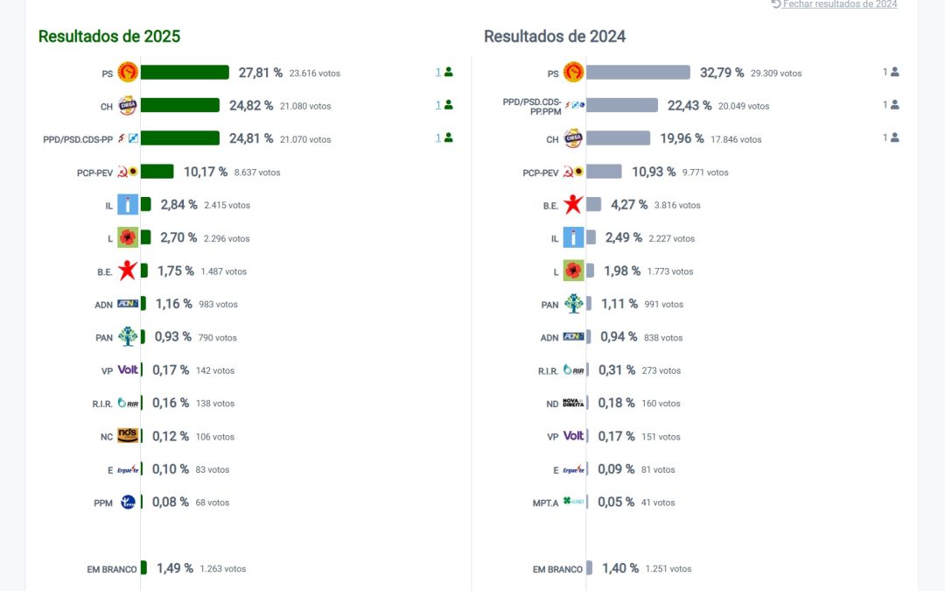Select the CH Chega party logo

coord(128,105)
